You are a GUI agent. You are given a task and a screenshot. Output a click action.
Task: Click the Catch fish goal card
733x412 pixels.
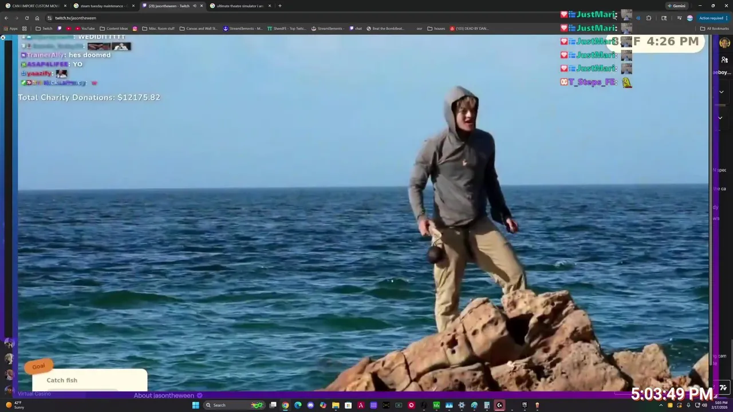point(89,380)
